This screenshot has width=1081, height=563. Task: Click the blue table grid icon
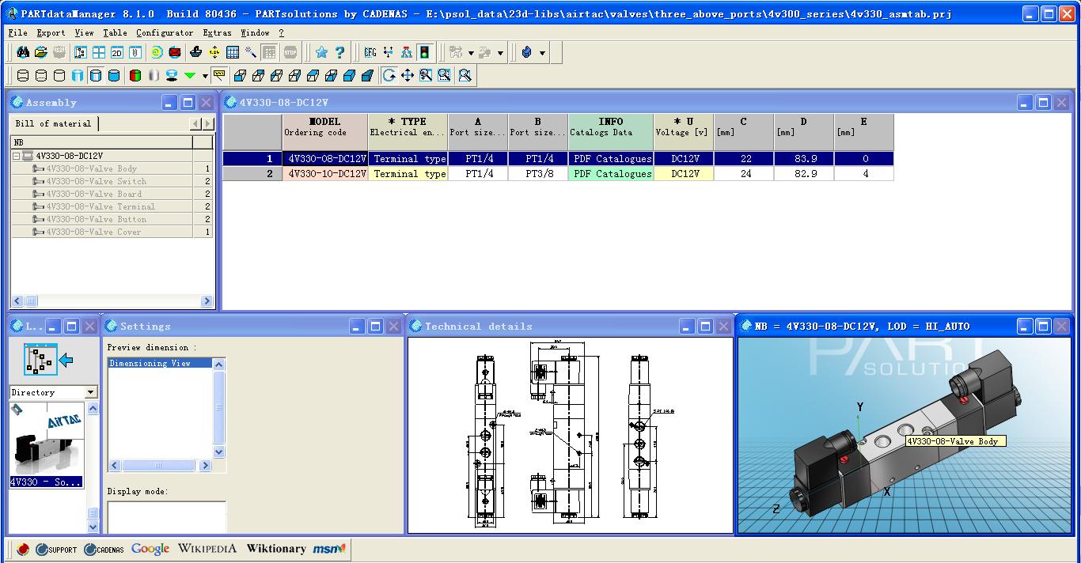click(x=233, y=52)
